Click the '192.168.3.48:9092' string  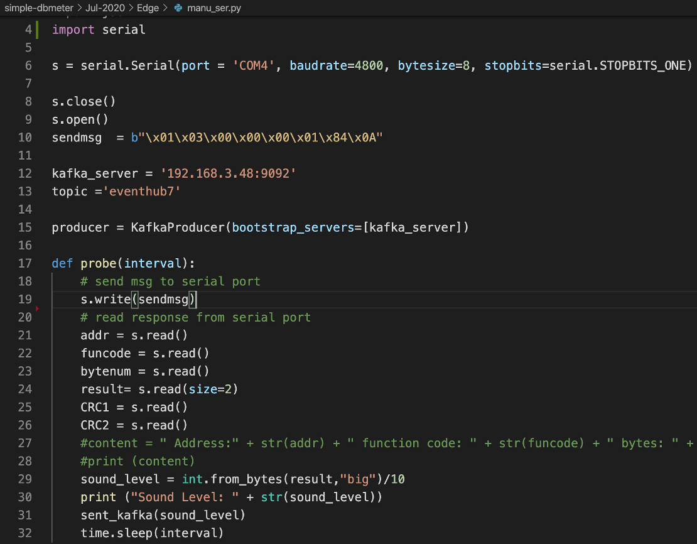pyautogui.click(x=228, y=173)
